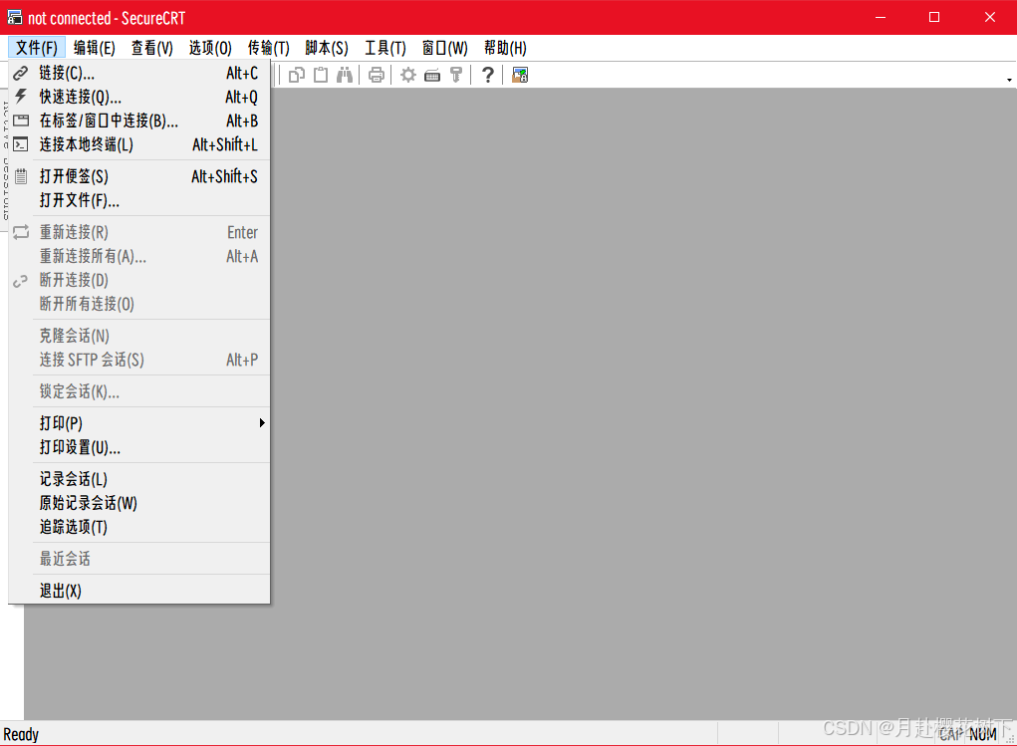The height and width of the screenshot is (746, 1017).
Task: Select 打印设置(U)... menu entry
Action: [139, 447]
